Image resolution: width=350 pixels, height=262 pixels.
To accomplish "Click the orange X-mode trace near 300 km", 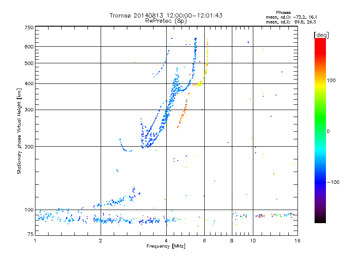I will 184,111.
